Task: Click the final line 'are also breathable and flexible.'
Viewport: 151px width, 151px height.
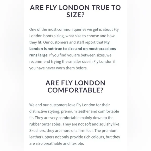Action: pos(57,143)
